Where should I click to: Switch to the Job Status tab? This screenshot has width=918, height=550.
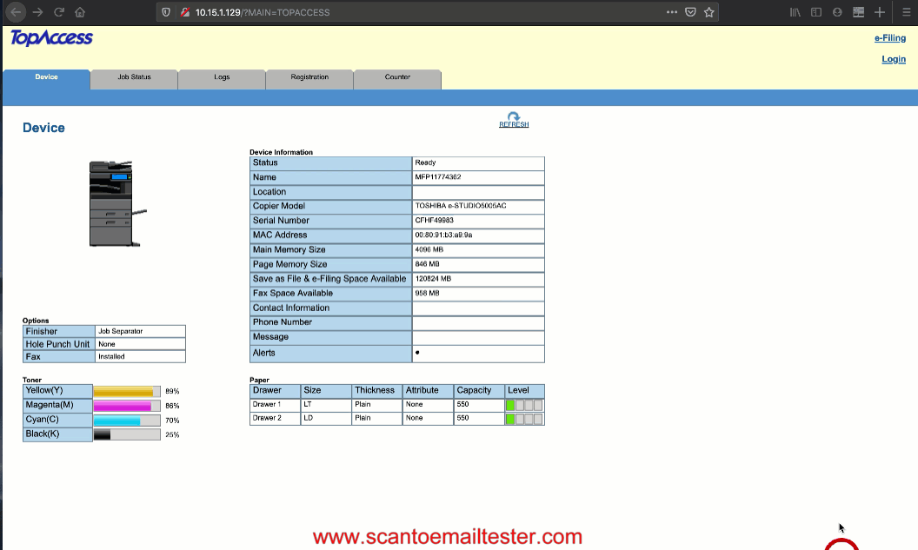[x=134, y=77]
